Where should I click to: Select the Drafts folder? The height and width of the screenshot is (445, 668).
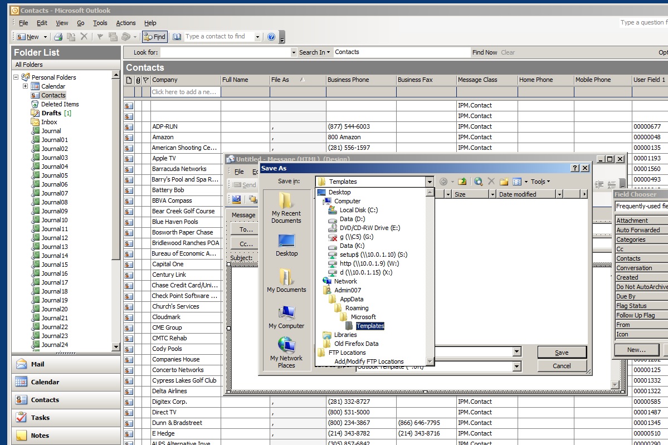coord(51,113)
